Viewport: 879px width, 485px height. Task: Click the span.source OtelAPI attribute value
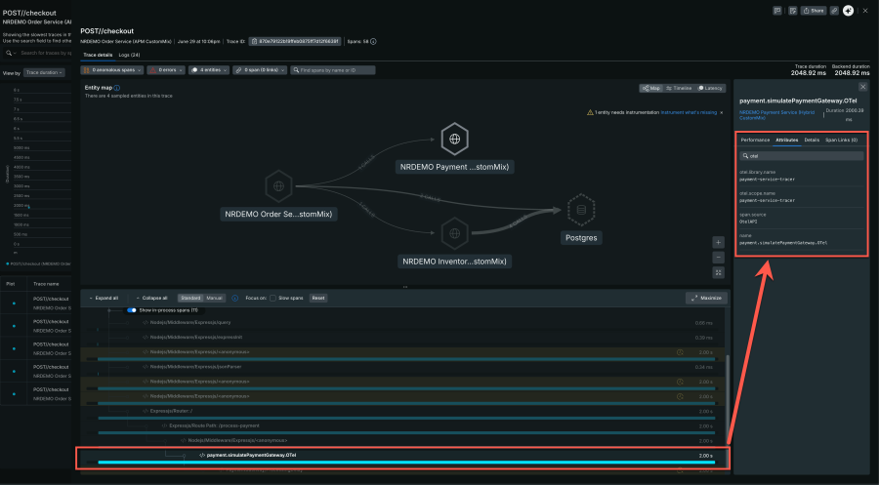coord(748,222)
